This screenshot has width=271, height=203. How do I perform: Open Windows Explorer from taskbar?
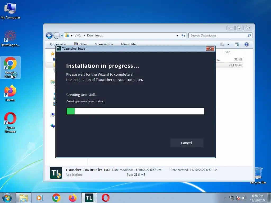click(x=24, y=198)
